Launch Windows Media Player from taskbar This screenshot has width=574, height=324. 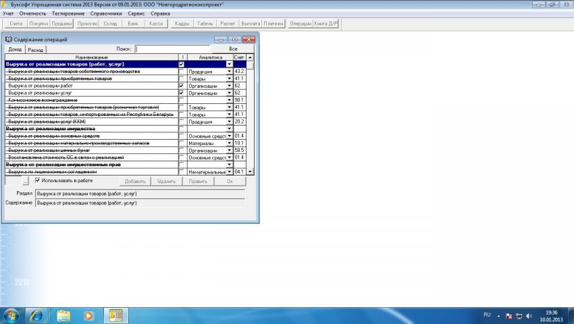click(x=88, y=315)
